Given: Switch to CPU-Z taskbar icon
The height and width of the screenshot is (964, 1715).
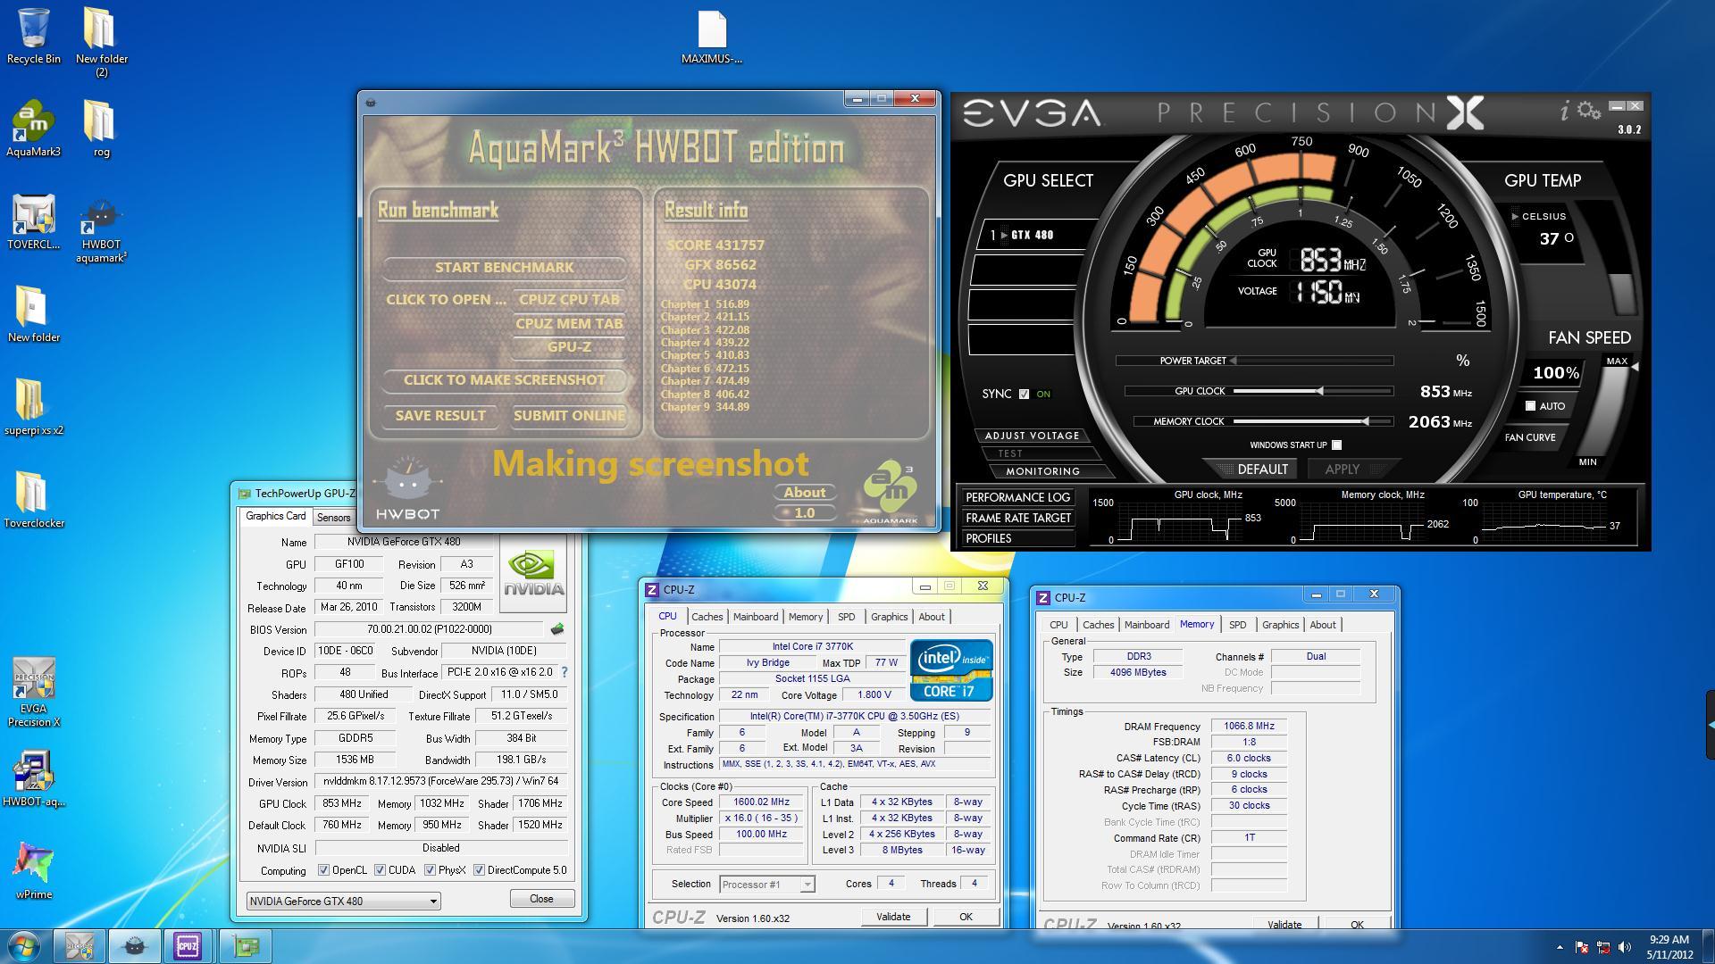Looking at the screenshot, I should pos(188,945).
